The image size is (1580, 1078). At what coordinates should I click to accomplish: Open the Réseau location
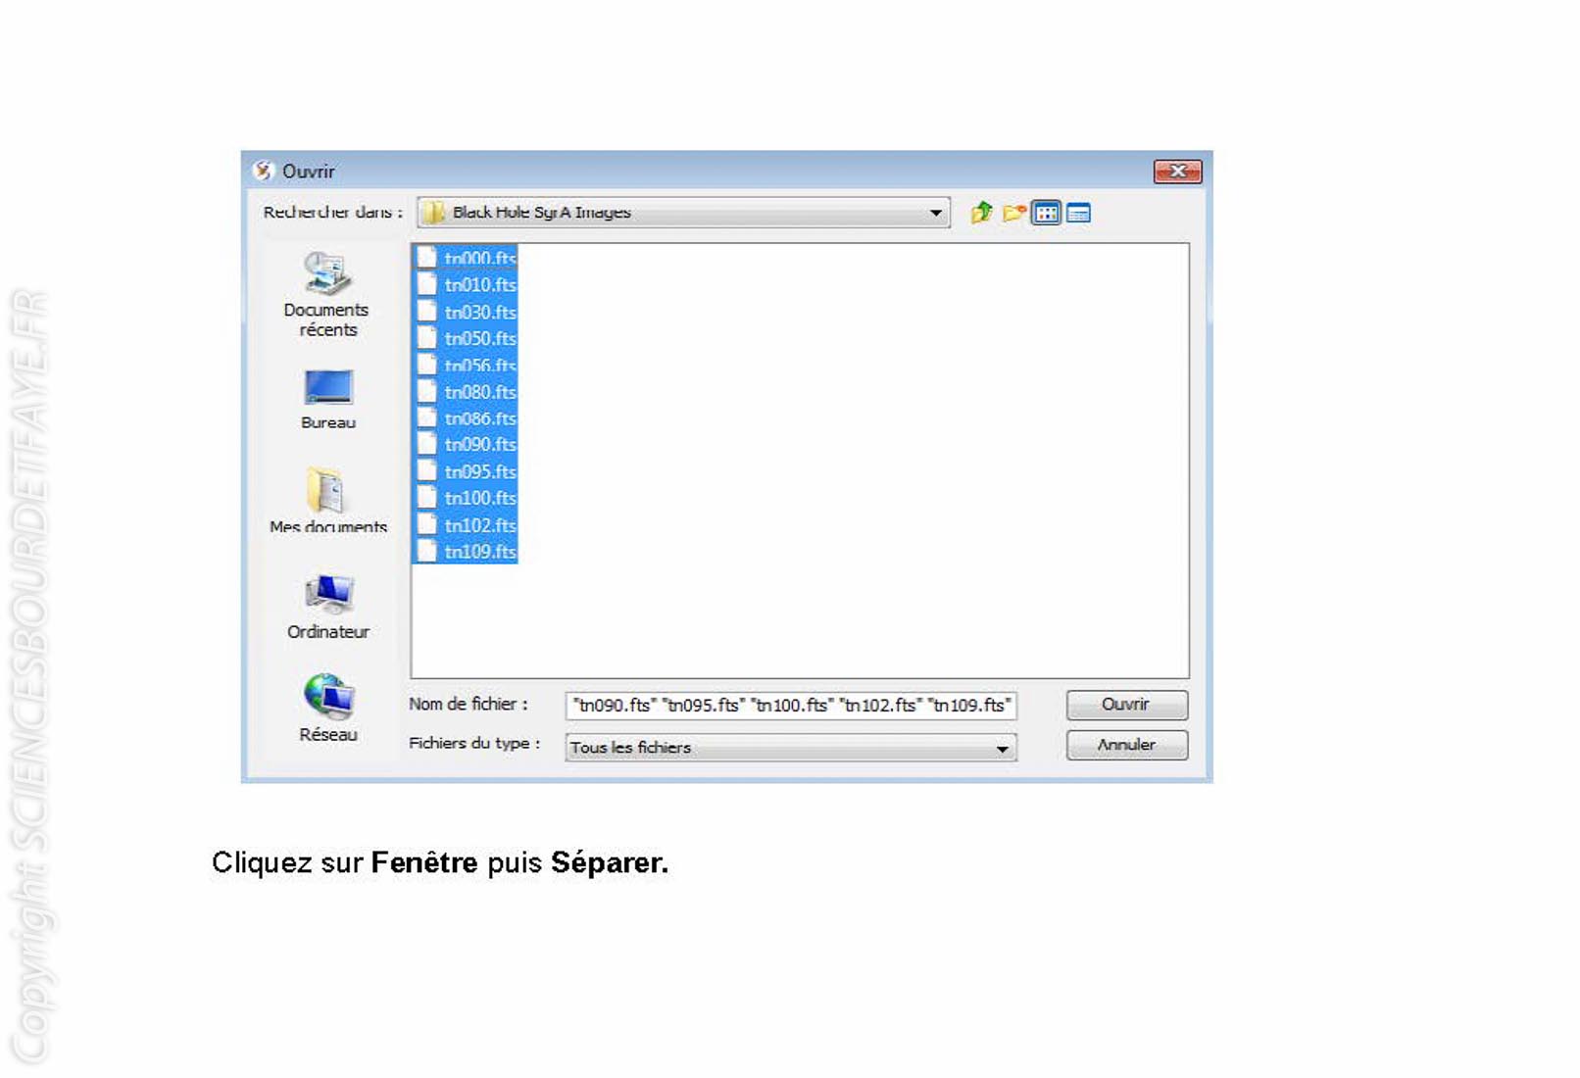328,708
